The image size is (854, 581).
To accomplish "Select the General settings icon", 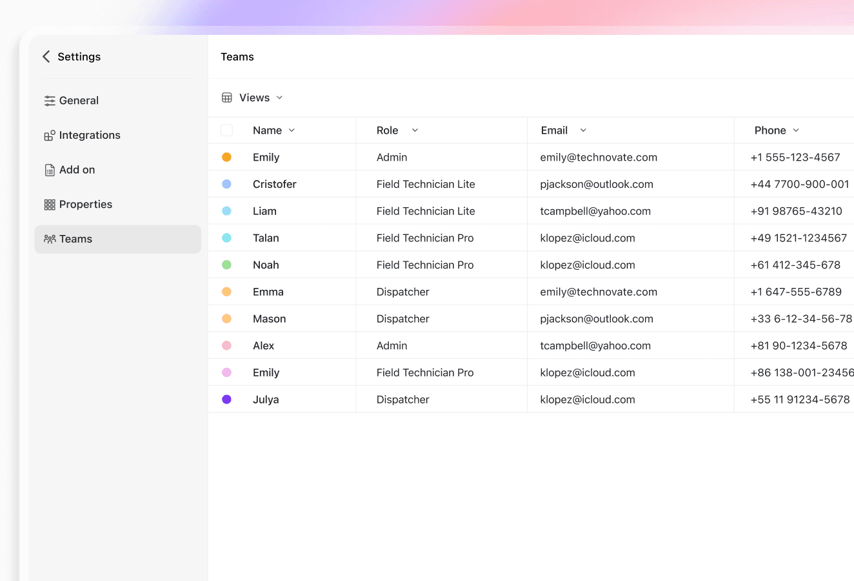I will 50,100.
